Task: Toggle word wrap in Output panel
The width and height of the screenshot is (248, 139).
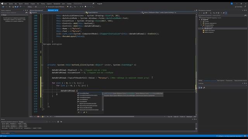Action: point(61,122)
